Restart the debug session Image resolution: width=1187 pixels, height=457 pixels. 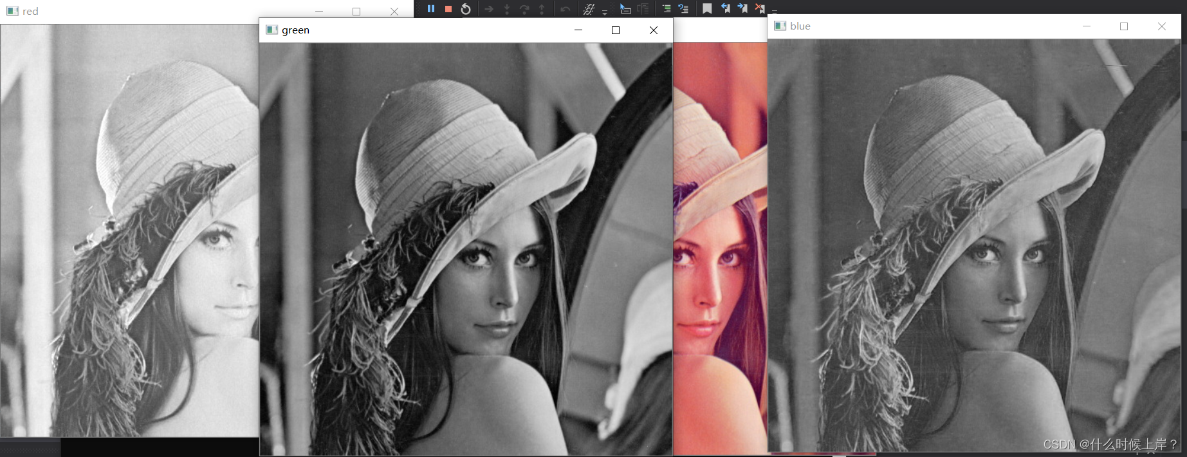466,9
